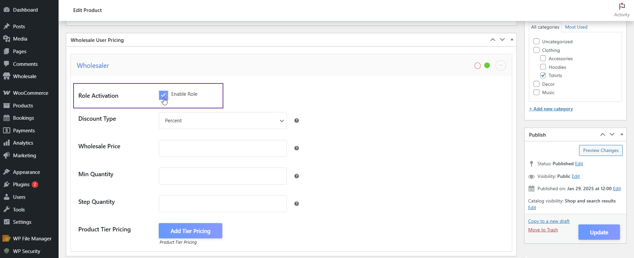The image size is (634, 258).
Task: Move Wholesale User Pricing panel up
Action: pyautogui.click(x=493, y=40)
